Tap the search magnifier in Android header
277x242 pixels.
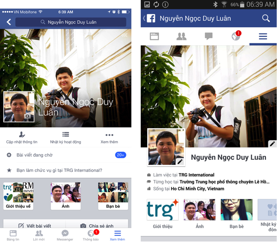click(x=266, y=18)
